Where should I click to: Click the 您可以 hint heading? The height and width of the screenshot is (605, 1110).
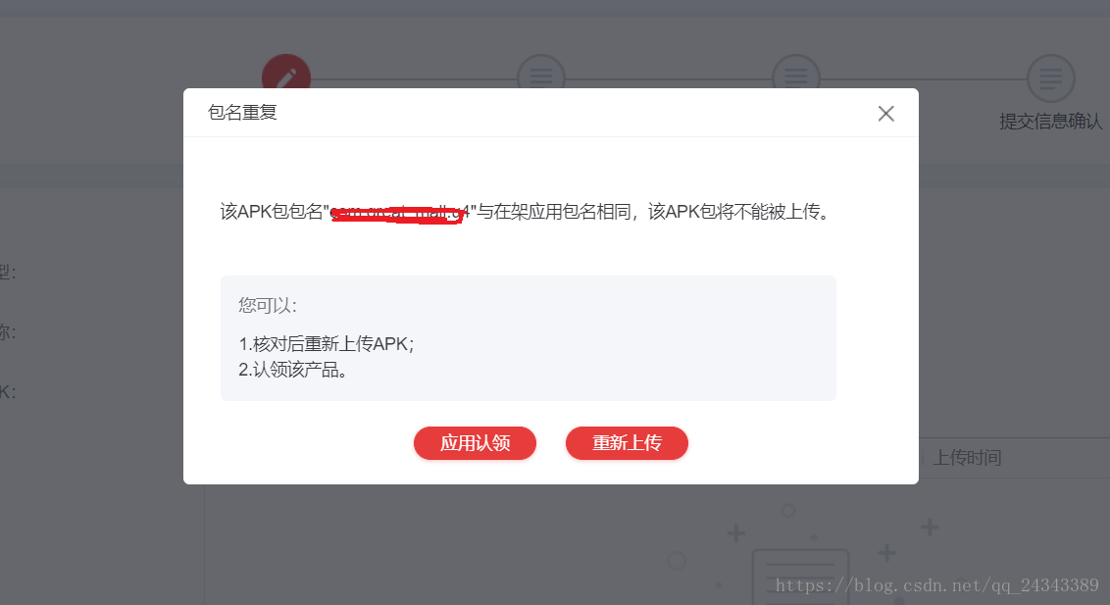tap(268, 305)
